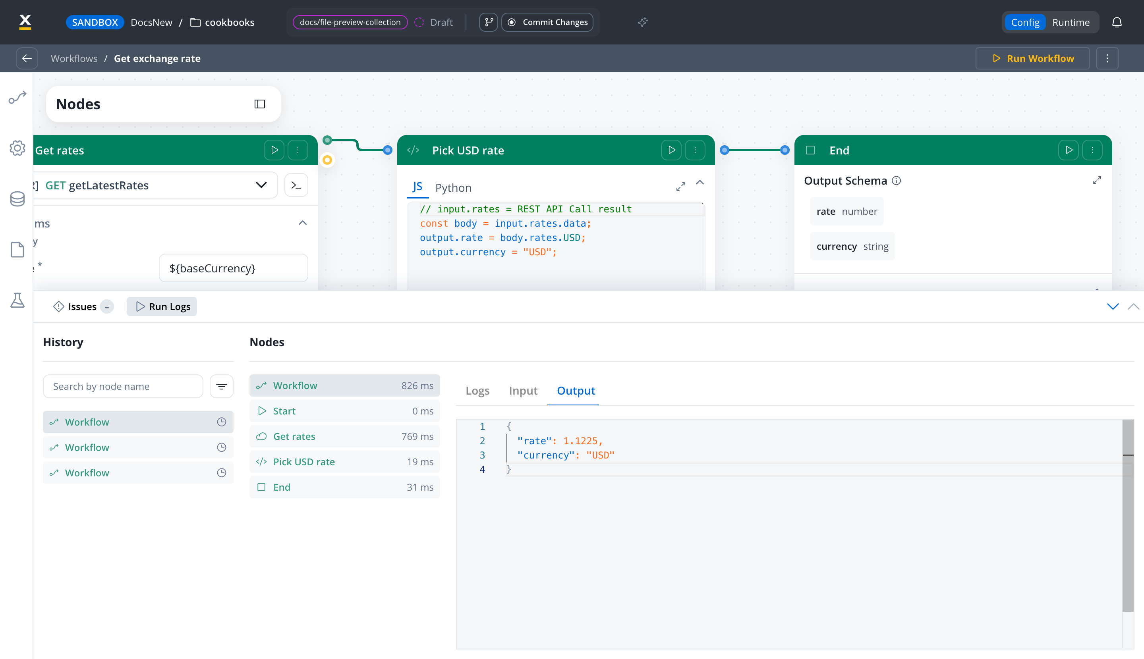The width and height of the screenshot is (1144, 659).
Task: Expand the Output Schema panel
Action: tap(1096, 181)
